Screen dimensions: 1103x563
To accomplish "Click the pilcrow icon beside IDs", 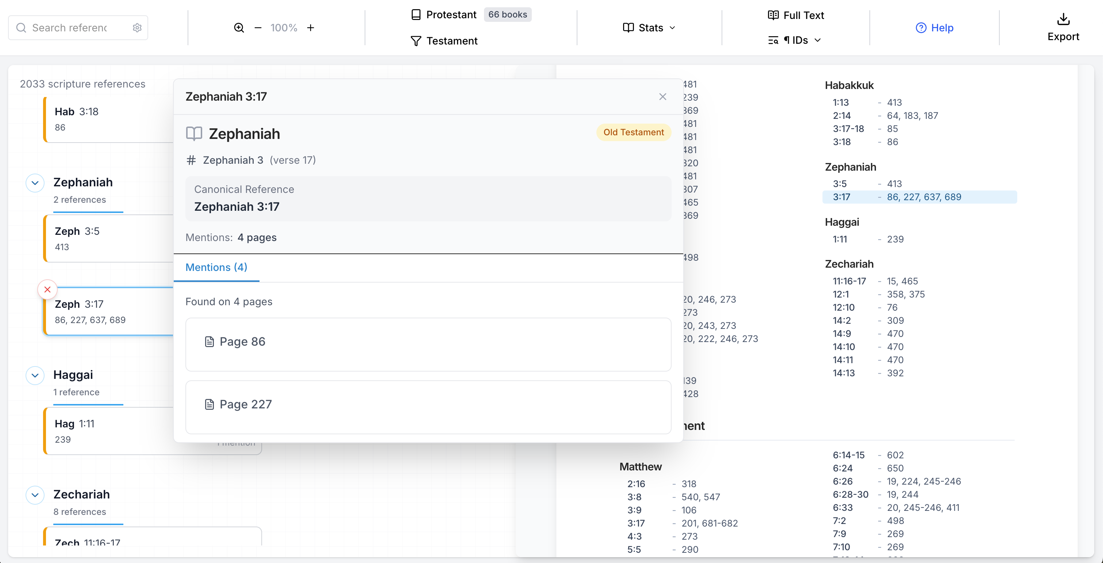I will pos(787,40).
